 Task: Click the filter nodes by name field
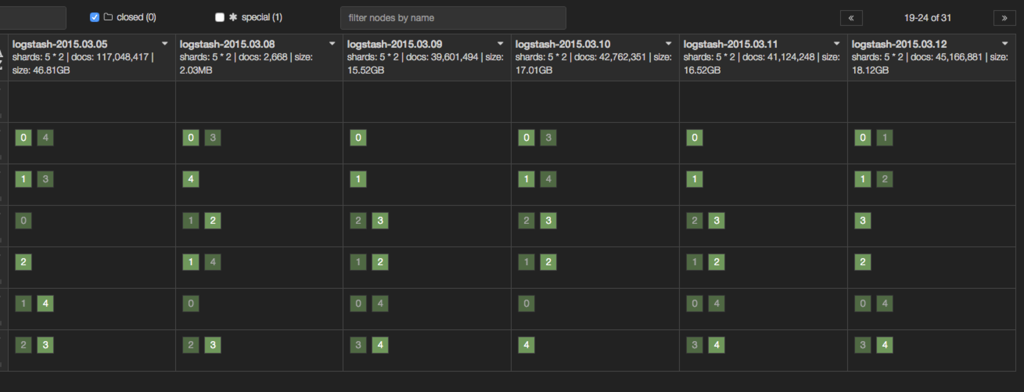tap(453, 18)
